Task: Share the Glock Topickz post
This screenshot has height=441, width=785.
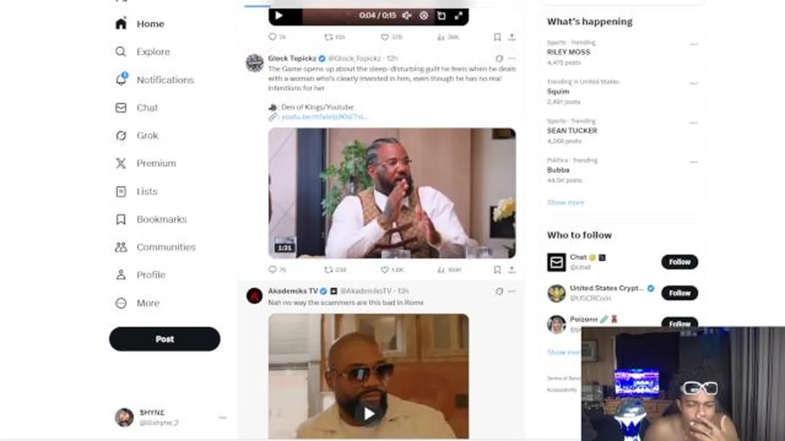Action: [511, 269]
